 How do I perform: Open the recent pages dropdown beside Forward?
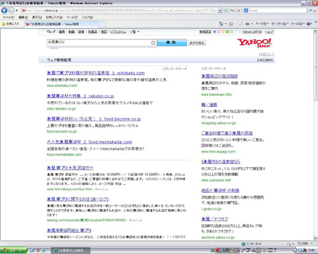[17, 10]
